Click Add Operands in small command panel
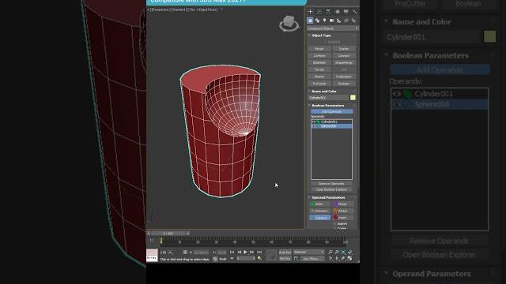506x284 pixels. pyautogui.click(x=332, y=111)
